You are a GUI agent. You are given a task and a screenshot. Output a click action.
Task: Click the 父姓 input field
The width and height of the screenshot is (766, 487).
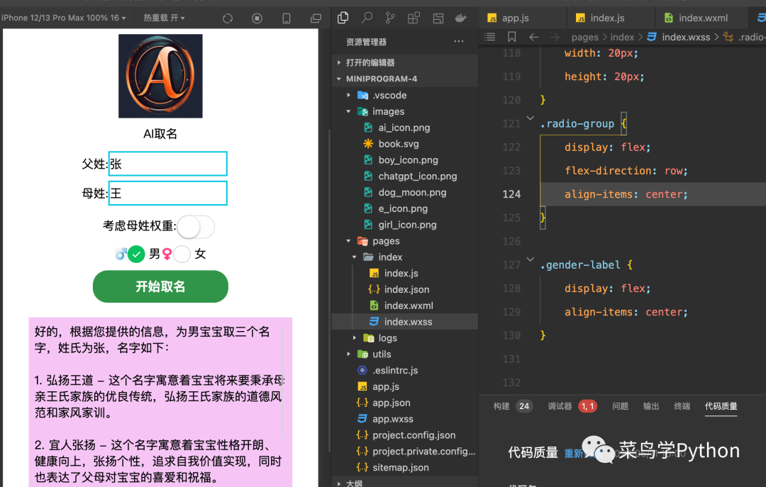click(x=167, y=164)
